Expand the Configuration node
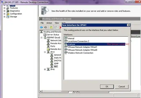Image resolution: width=141 pixels, height=98 pixels. 4,14
